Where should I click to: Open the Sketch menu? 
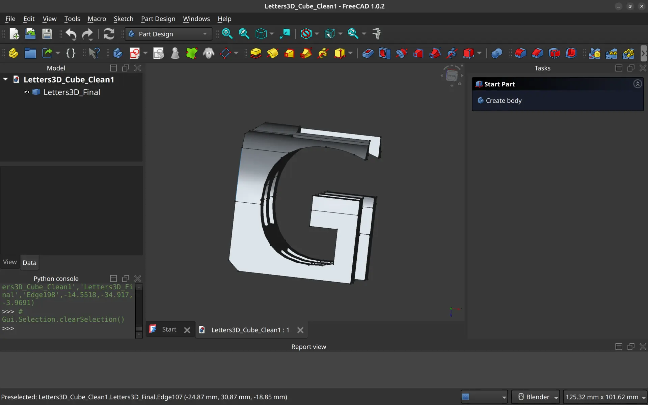123,19
